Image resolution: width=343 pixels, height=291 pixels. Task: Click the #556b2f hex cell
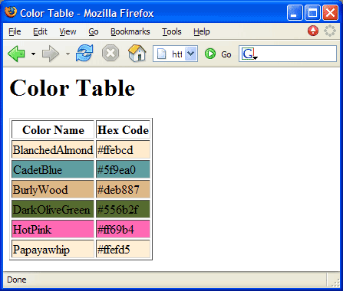(x=123, y=209)
